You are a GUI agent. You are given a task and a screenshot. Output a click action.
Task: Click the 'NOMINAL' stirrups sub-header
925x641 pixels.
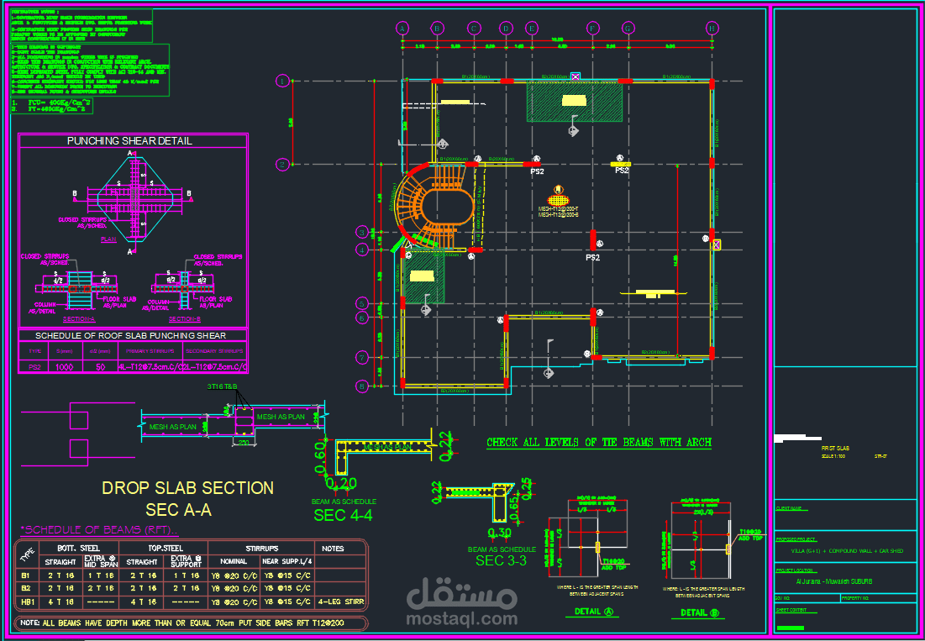pos(234,562)
